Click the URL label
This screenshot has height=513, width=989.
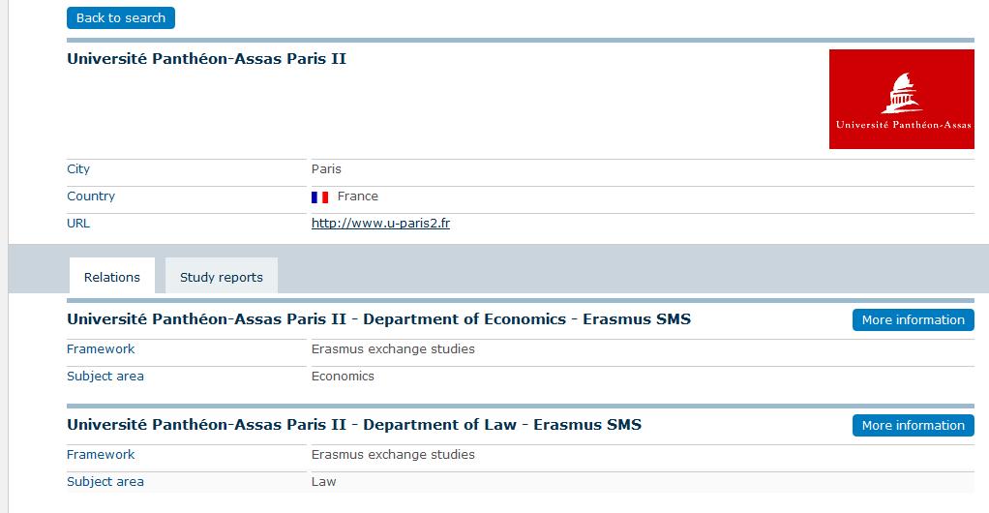click(78, 224)
